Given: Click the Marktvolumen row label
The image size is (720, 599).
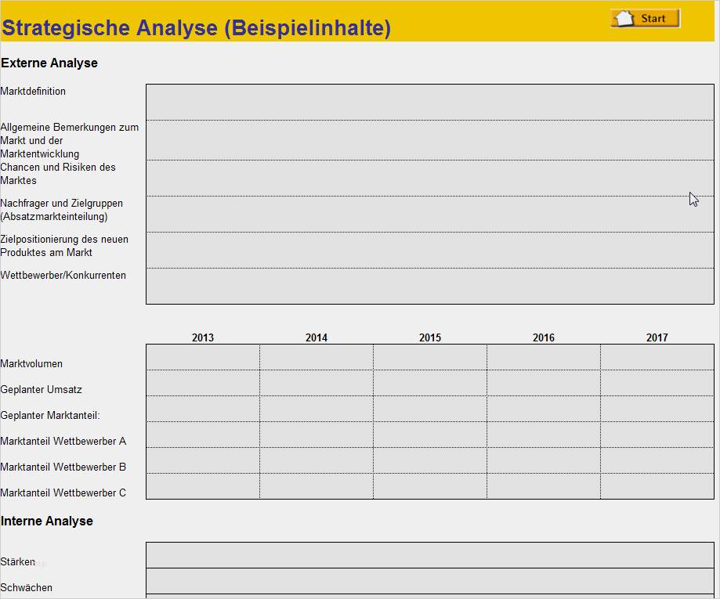Looking at the screenshot, I should 31,364.
